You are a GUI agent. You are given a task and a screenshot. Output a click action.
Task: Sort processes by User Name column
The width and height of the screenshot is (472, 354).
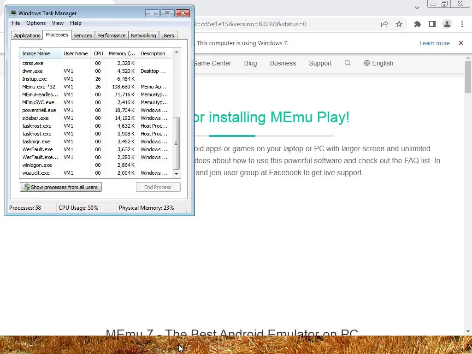point(76,53)
